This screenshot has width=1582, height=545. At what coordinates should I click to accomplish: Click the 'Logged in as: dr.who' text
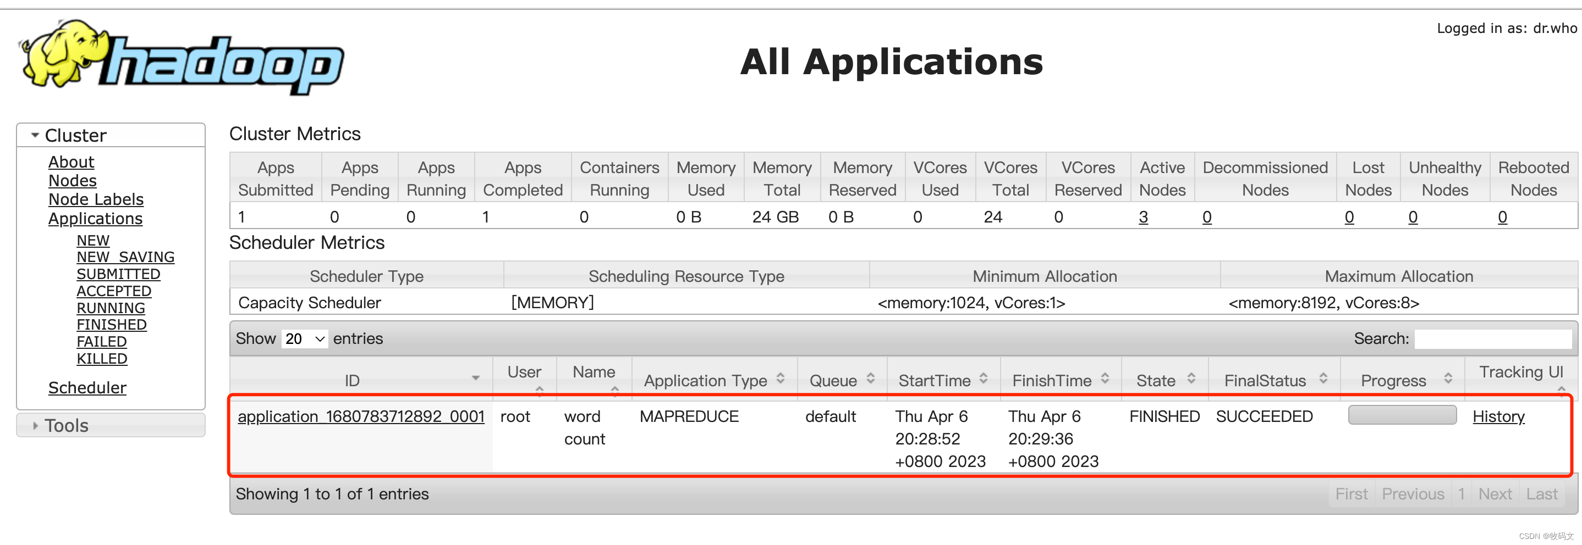point(1507,28)
